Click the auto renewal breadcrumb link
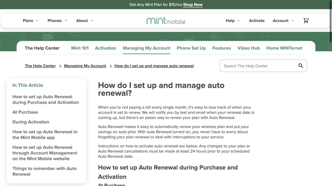The image size is (332, 186). click(154, 66)
